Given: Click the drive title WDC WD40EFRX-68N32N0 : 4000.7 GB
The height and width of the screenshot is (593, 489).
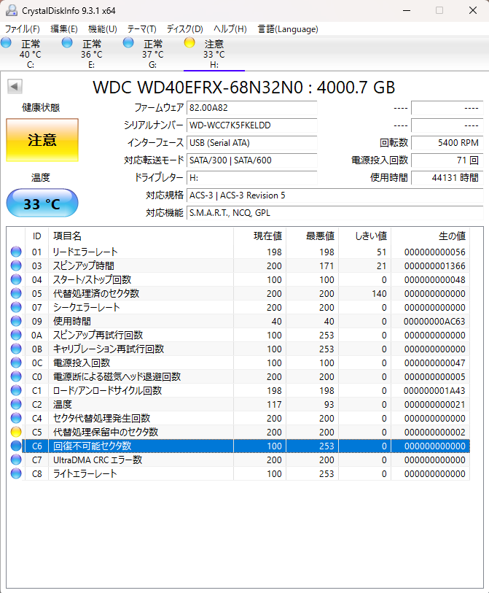Looking at the screenshot, I should click(243, 88).
